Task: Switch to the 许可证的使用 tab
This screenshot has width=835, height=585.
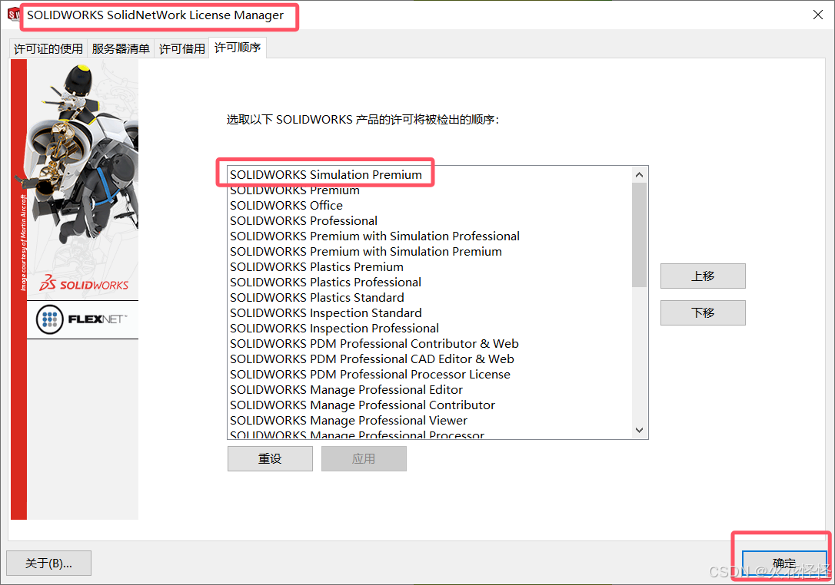Action: [48, 48]
